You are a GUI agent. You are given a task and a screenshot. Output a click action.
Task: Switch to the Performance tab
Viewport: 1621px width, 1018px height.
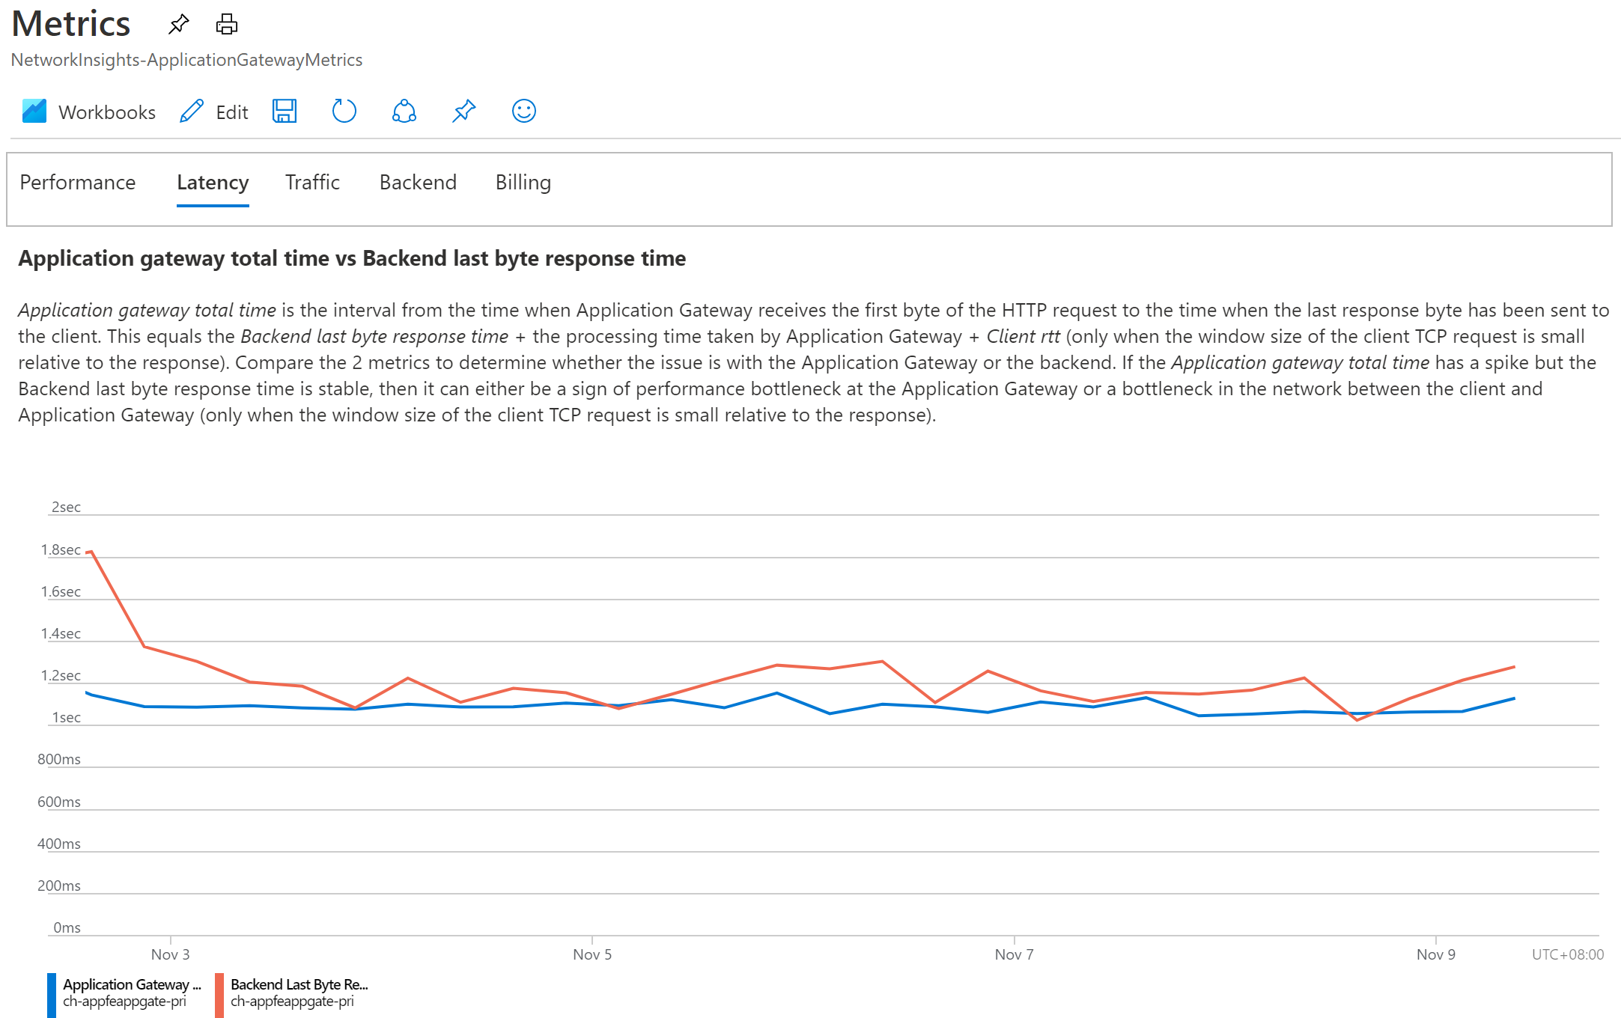[x=78, y=183]
